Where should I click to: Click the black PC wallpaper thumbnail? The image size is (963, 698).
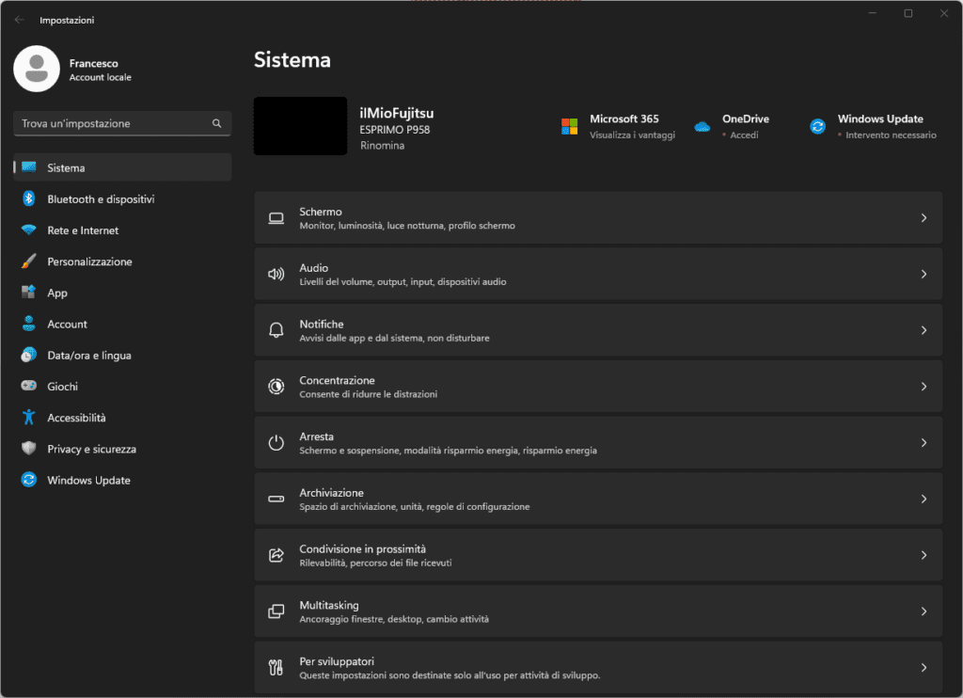pyautogui.click(x=300, y=126)
